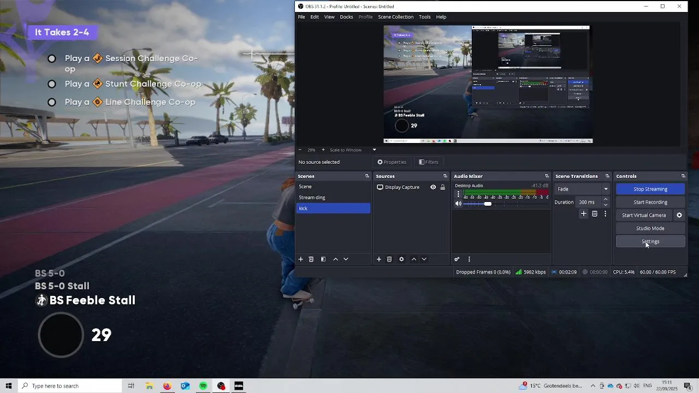This screenshot has height=393, width=699.
Task: Toggle Studio Mode
Action: (650, 228)
